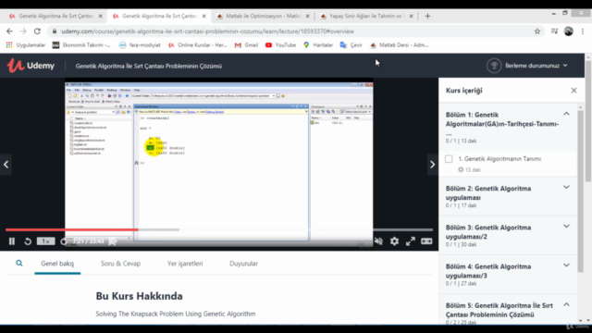Close the Matlab ile Optimizasyon tab

tap(307, 17)
